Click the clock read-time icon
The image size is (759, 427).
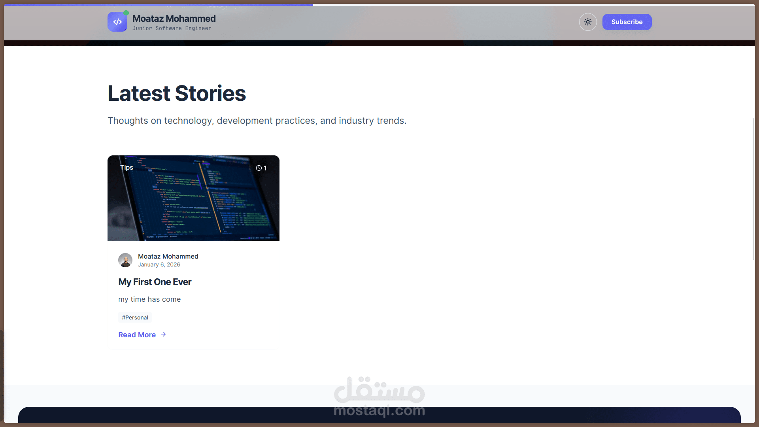(x=259, y=168)
